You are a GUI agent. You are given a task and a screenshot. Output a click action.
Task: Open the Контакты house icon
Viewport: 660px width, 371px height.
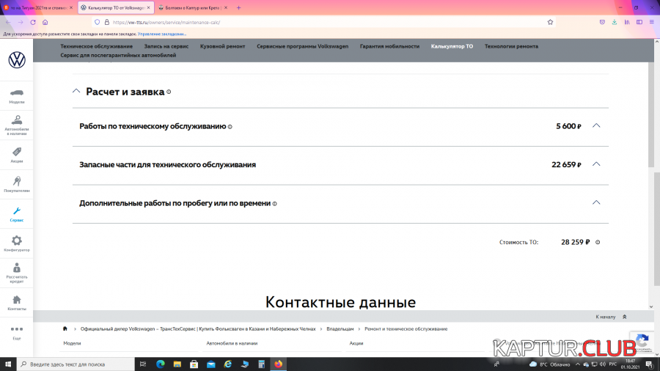[x=16, y=300]
